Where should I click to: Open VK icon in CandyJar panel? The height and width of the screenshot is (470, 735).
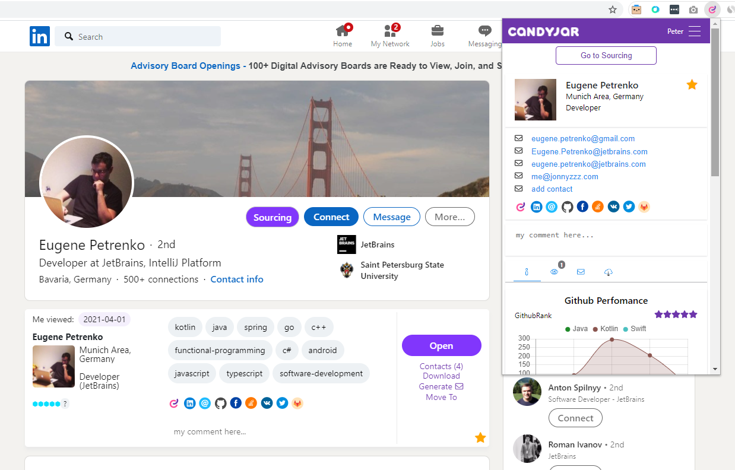[x=613, y=207]
